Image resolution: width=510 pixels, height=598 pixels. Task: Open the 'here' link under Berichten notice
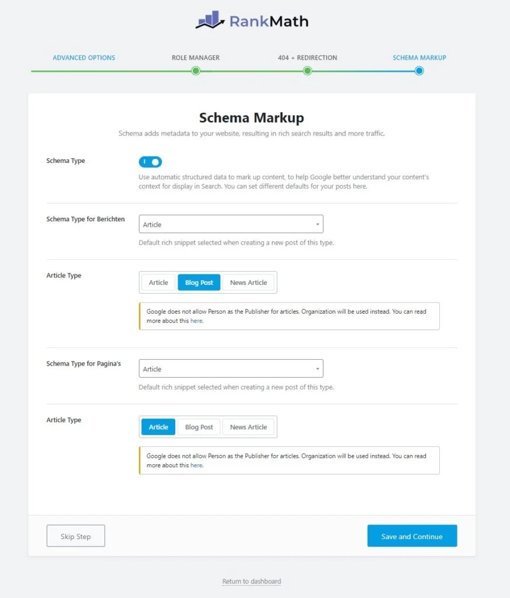[x=196, y=321]
